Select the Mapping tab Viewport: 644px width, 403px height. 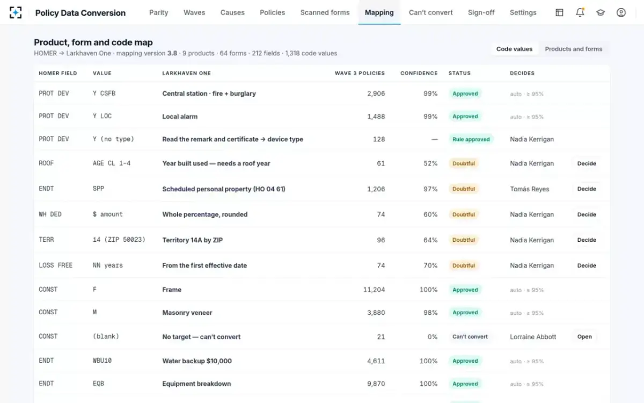(x=379, y=12)
